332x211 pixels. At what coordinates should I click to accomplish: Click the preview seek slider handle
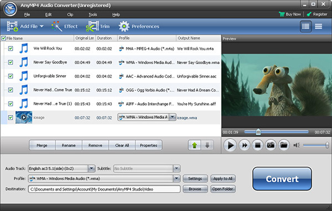[258, 132]
